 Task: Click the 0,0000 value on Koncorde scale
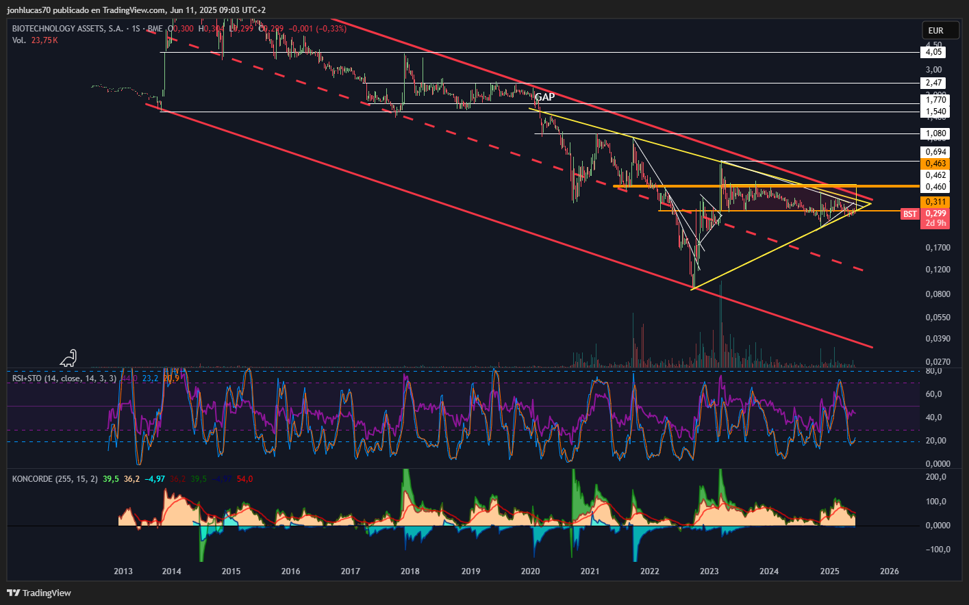(x=937, y=526)
